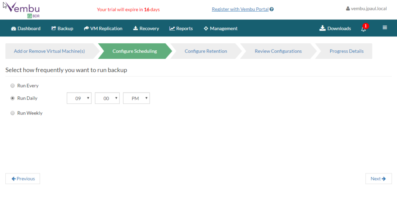Open the Downloads menu
Image resolution: width=397 pixels, height=204 pixels.
coord(335,28)
